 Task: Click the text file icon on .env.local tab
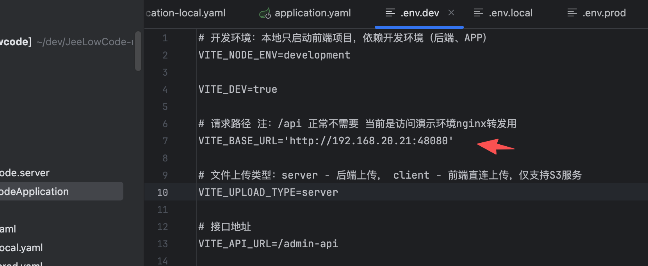click(478, 13)
